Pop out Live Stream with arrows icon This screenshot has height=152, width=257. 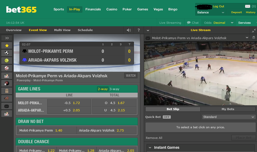(x=254, y=30)
